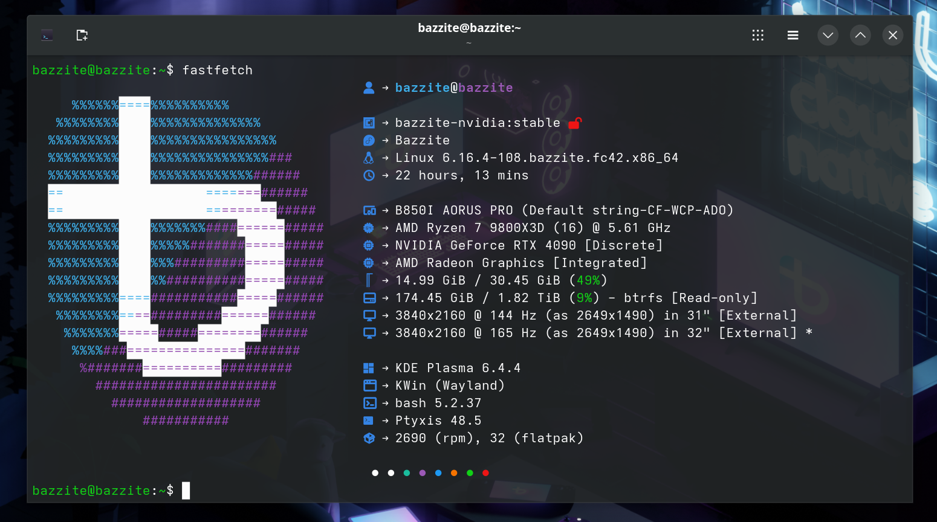Click the monitor icon on the 144 Hz row
The image size is (937, 522).
click(x=369, y=315)
